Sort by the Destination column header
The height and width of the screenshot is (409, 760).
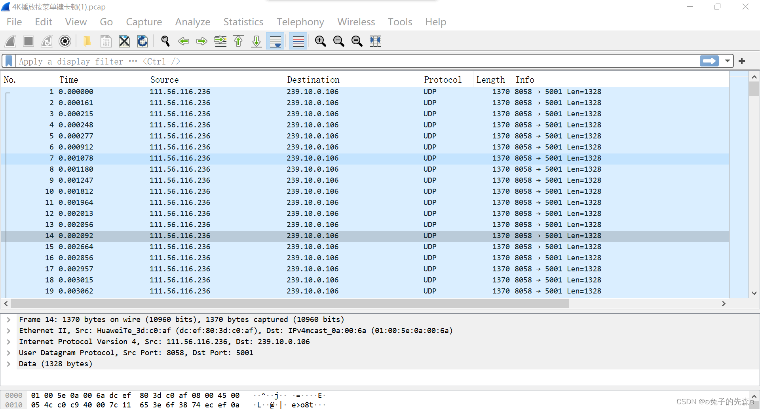tap(352, 80)
